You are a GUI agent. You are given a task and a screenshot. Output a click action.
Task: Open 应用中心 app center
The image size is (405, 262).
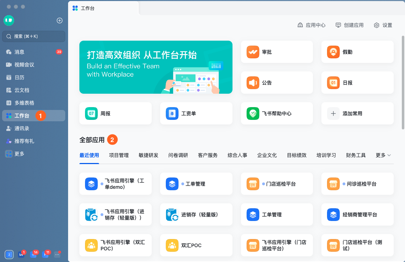[x=312, y=25]
